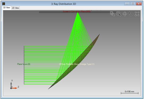
Task: Close the Ray Distribution 3D window
Action: [x=139, y=4]
